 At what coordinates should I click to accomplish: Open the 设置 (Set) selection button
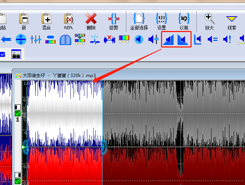[161, 21]
